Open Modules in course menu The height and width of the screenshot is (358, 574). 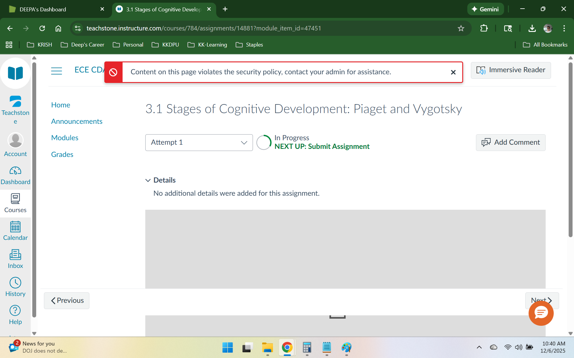65,138
